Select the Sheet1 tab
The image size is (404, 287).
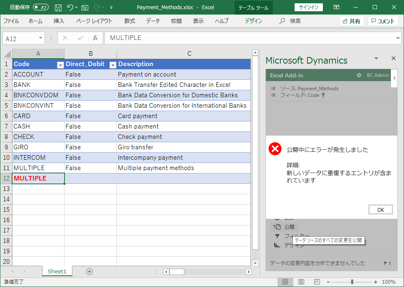(x=57, y=271)
